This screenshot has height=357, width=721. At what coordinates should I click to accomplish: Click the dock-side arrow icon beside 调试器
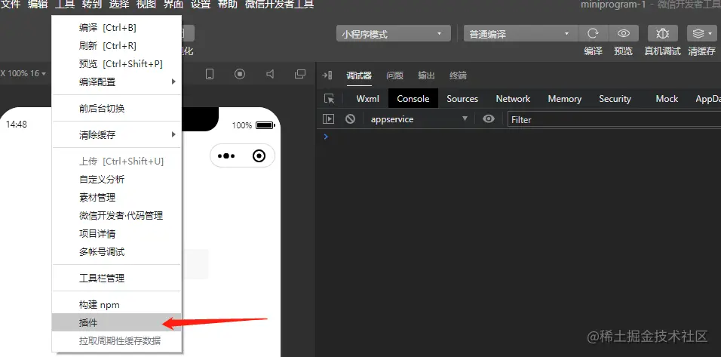pyautogui.click(x=327, y=75)
